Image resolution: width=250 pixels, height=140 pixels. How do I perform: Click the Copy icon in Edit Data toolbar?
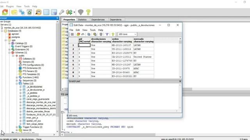89,34
